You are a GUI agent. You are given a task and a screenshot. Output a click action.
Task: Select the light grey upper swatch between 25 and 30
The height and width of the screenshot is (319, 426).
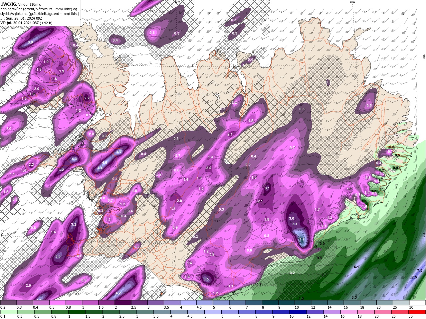(401, 303)
